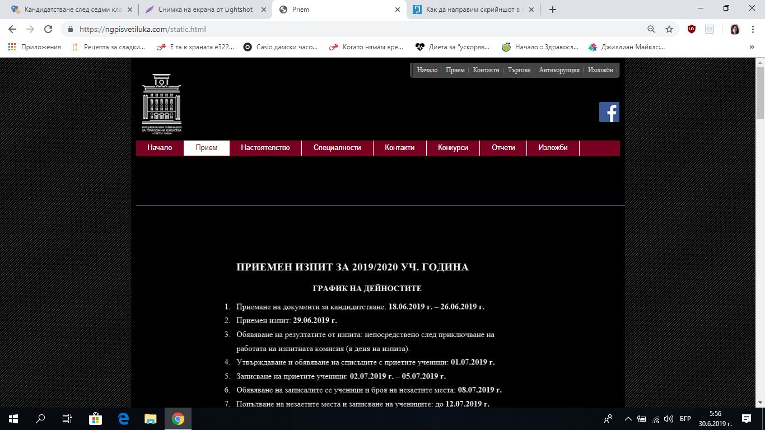Show hidden system tray icons
765x430 pixels.
tap(628, 419)
